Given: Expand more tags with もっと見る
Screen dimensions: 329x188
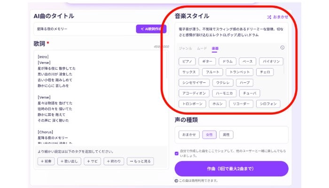Looking at the screenshot, I should 141,161.
